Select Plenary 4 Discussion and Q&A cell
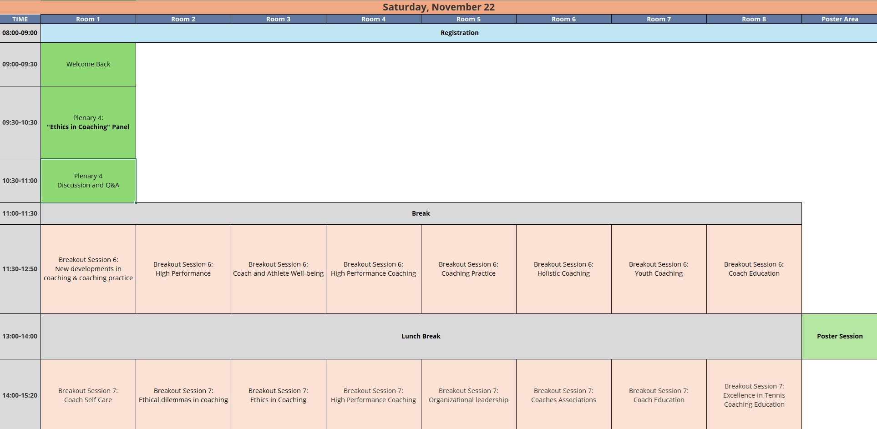Screen dimensions: 877x429 coord(88,181)
